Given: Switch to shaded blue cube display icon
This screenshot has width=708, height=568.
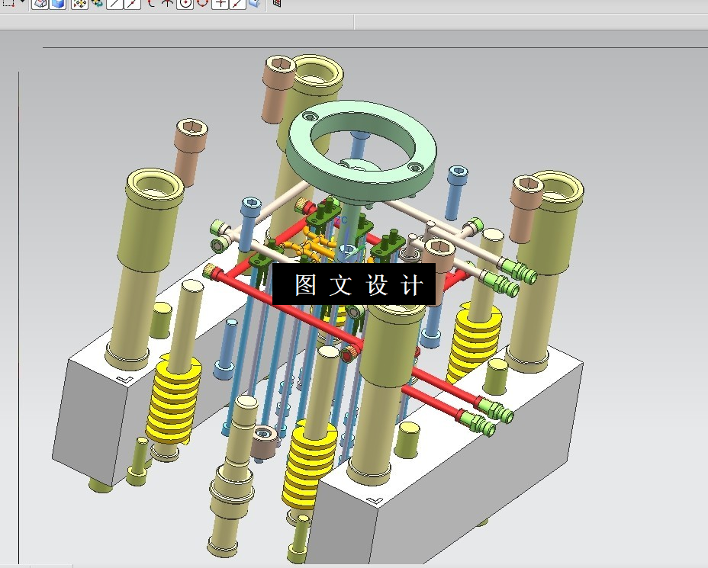Looking at the screenshot, I should (x=58, y=4).
